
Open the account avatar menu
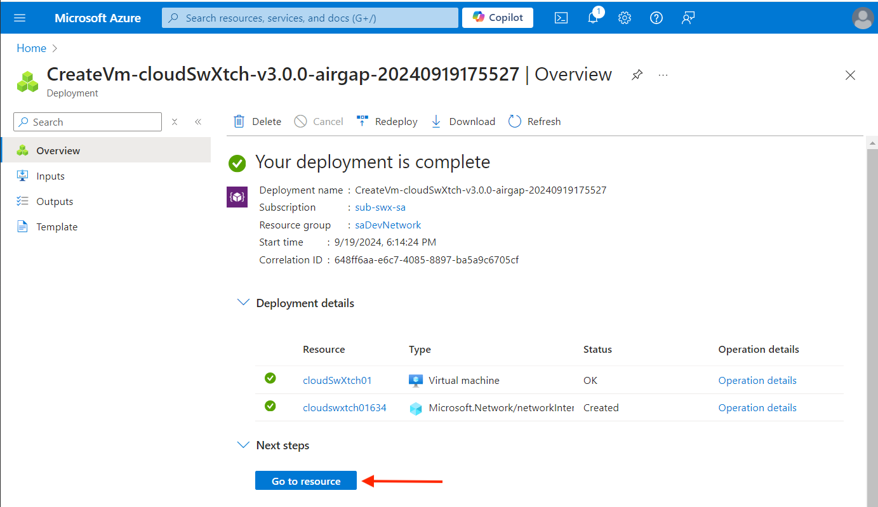click(862, 18)
